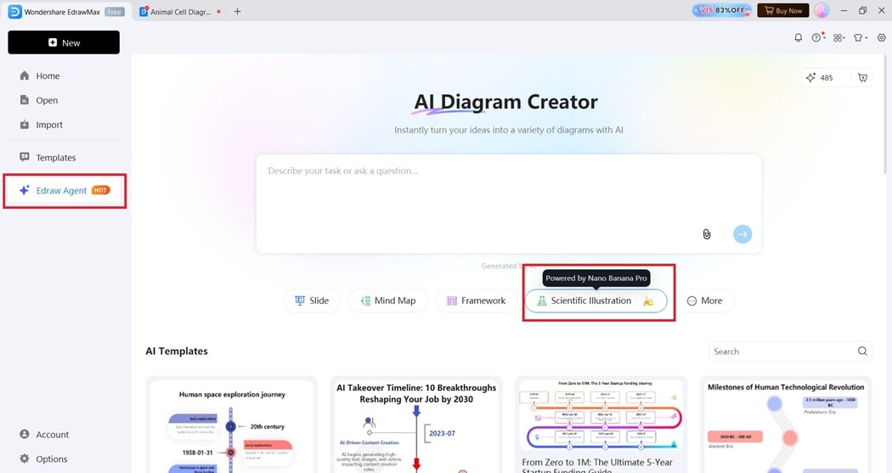This screenshot has height=473, width=892.
Task: Open Milestones of Human Technological Revolution template
Action: (x=786, y=425)
